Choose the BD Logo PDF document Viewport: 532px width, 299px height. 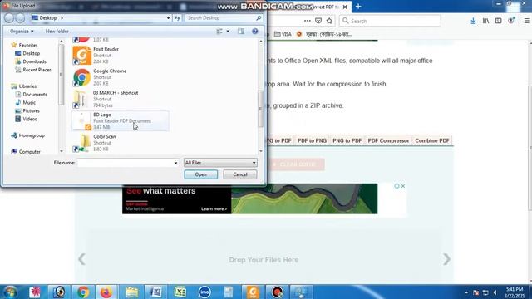pos(120,120)
